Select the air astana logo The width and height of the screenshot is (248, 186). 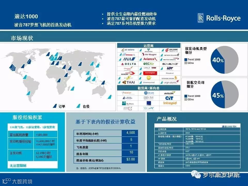coord(128,50)
